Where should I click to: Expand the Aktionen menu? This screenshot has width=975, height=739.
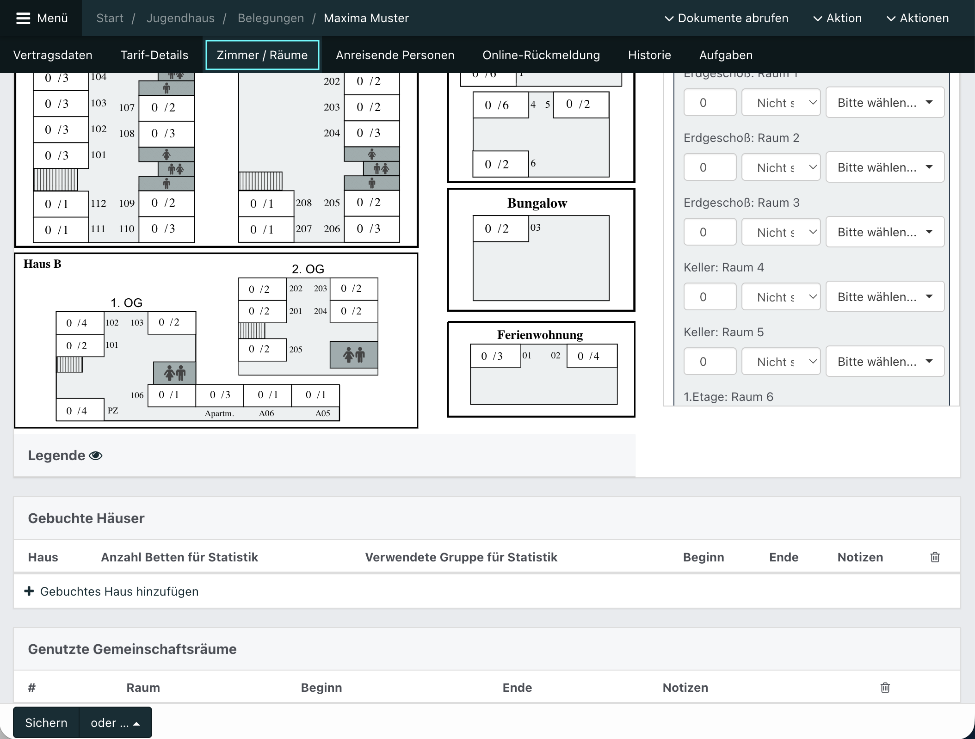pyautogui.click(x=918, y=18)
